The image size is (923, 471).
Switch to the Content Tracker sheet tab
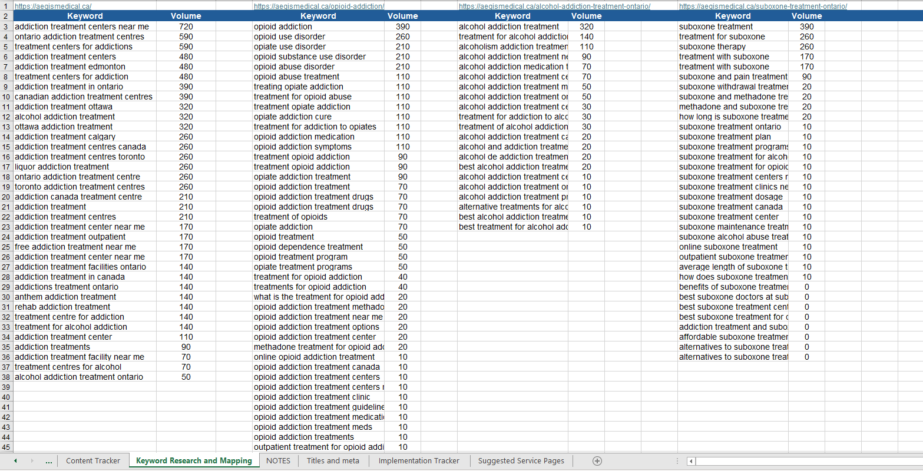(x=93, y=461)
